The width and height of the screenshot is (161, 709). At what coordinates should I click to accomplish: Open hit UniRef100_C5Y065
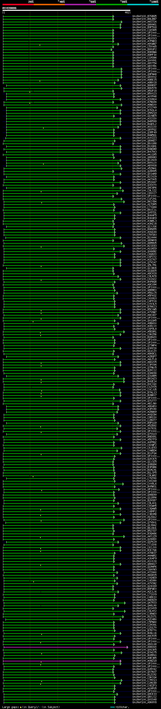pyautogui.click(x=144, y=47)
